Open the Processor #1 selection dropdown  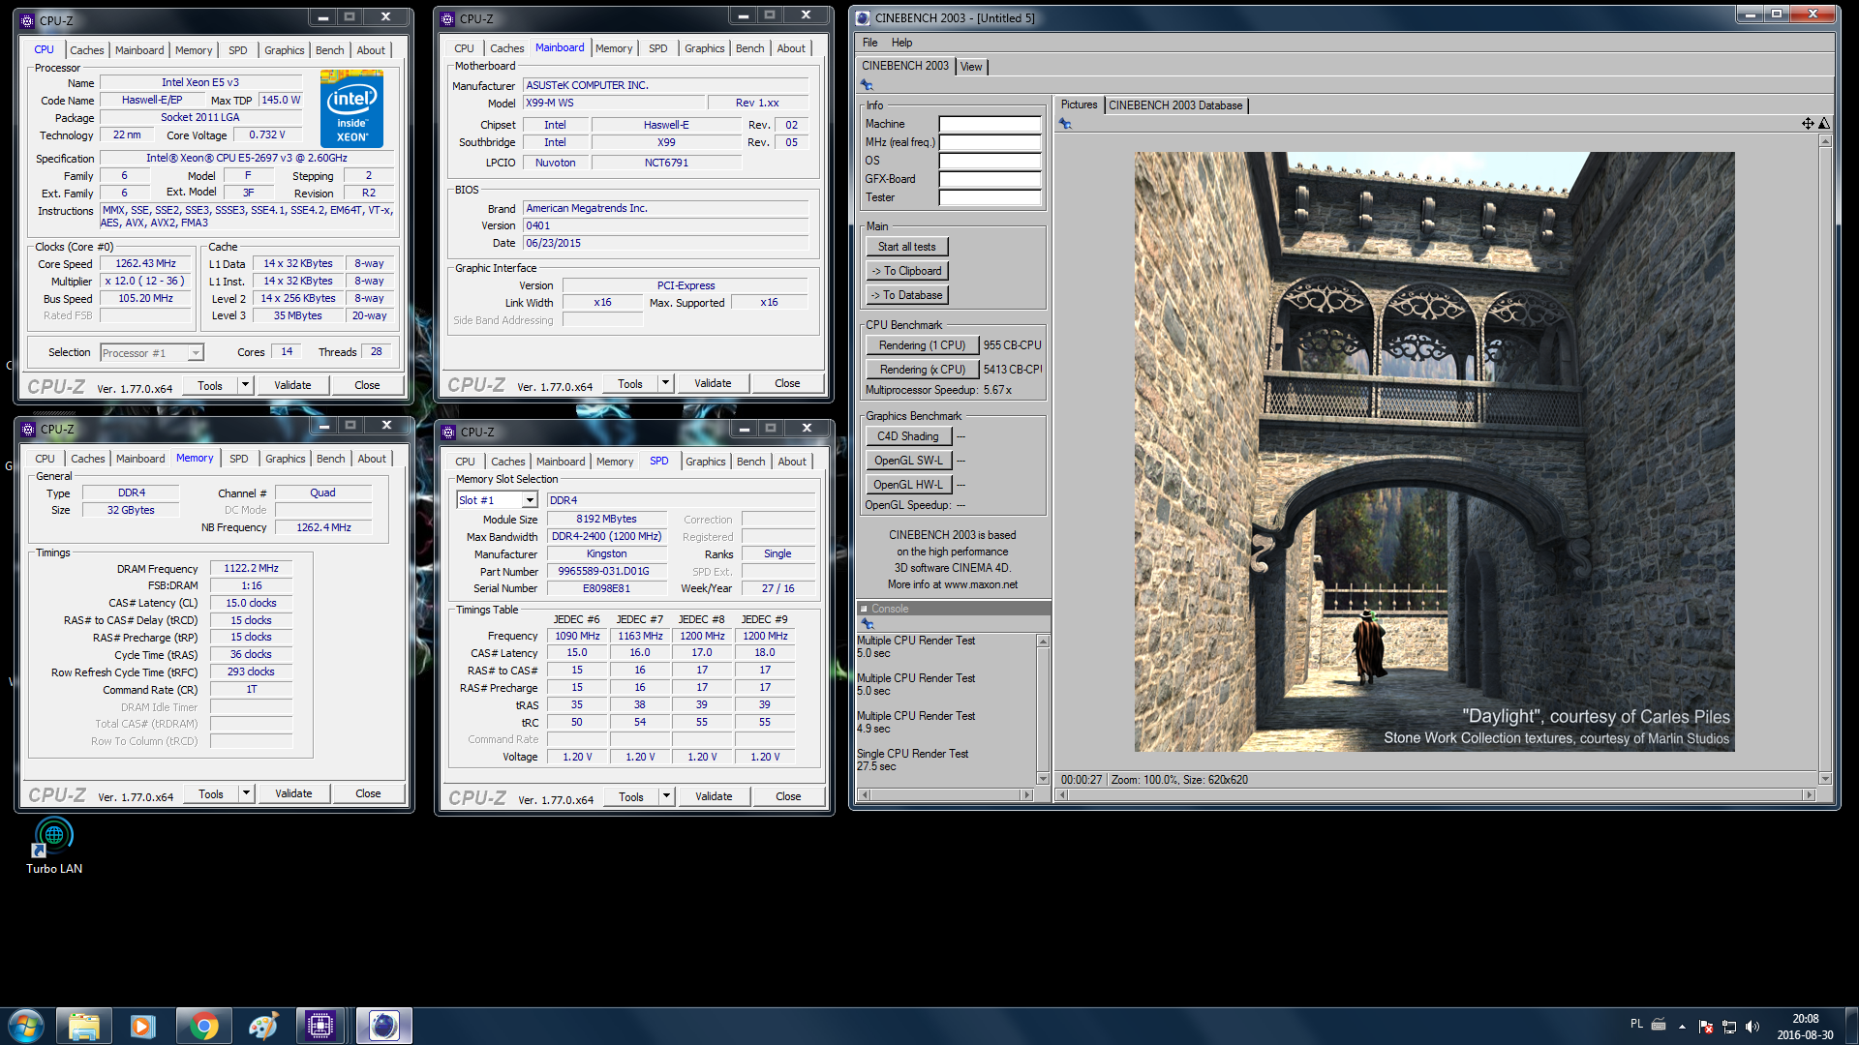pyautogui.click(x=196, y=353)
